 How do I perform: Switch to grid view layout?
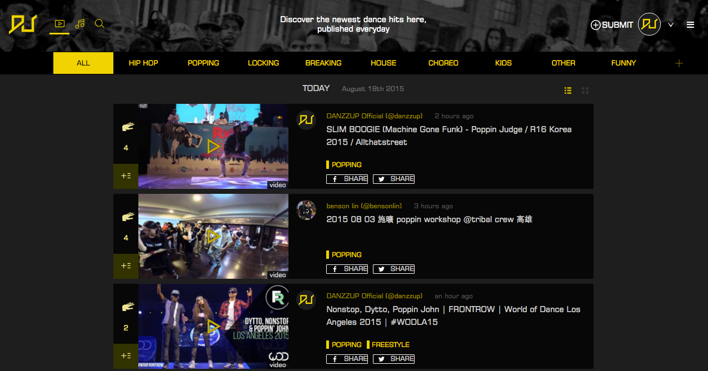click(585, 91)
